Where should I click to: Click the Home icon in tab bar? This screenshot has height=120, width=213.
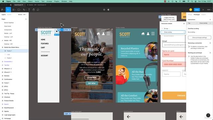(x=11, y=5)
